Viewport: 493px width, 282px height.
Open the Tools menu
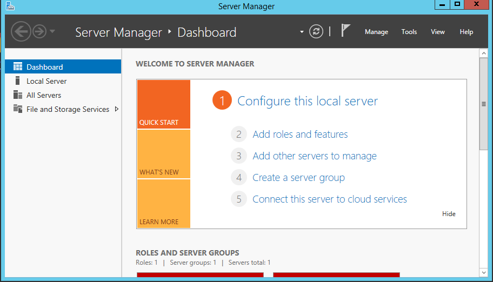coord(409,32)
